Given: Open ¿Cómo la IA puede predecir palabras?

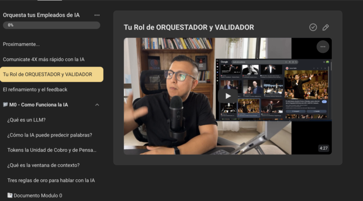Looking at the screenshot, I should (x=49, y=135).
